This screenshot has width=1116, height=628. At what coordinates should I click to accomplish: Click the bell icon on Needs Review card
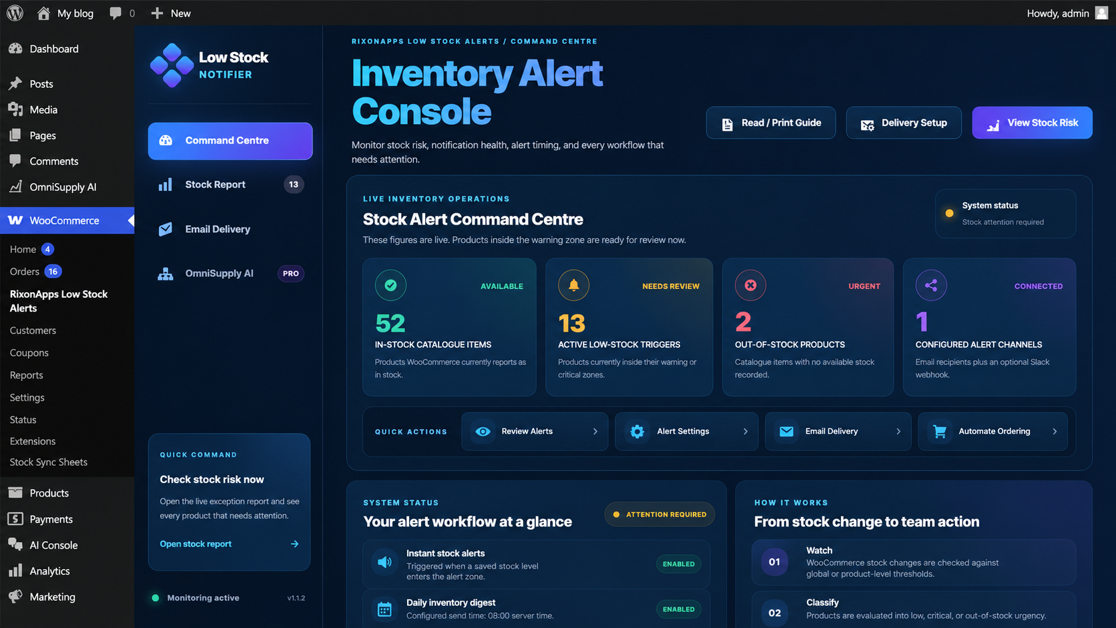573,286
